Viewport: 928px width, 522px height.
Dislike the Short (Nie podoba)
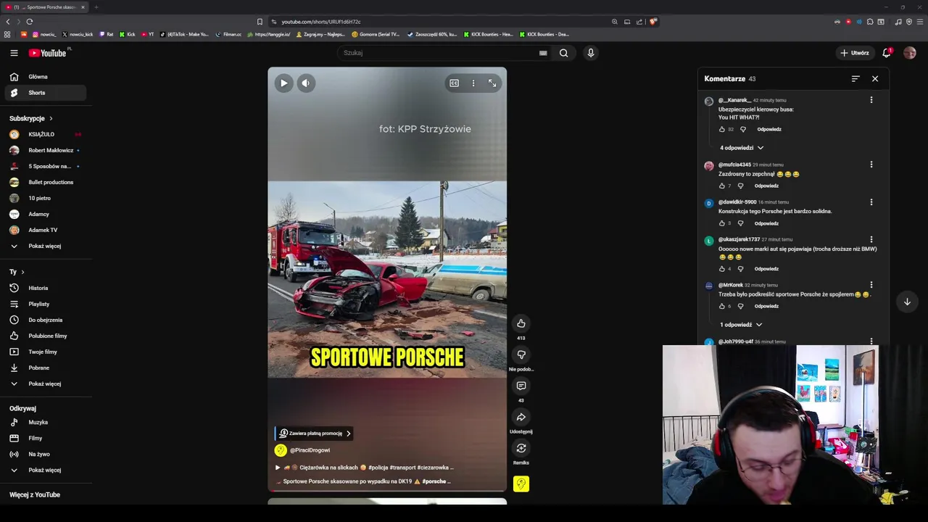(521, 355)
